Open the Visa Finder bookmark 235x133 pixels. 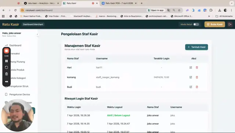(x=56, y=16)
